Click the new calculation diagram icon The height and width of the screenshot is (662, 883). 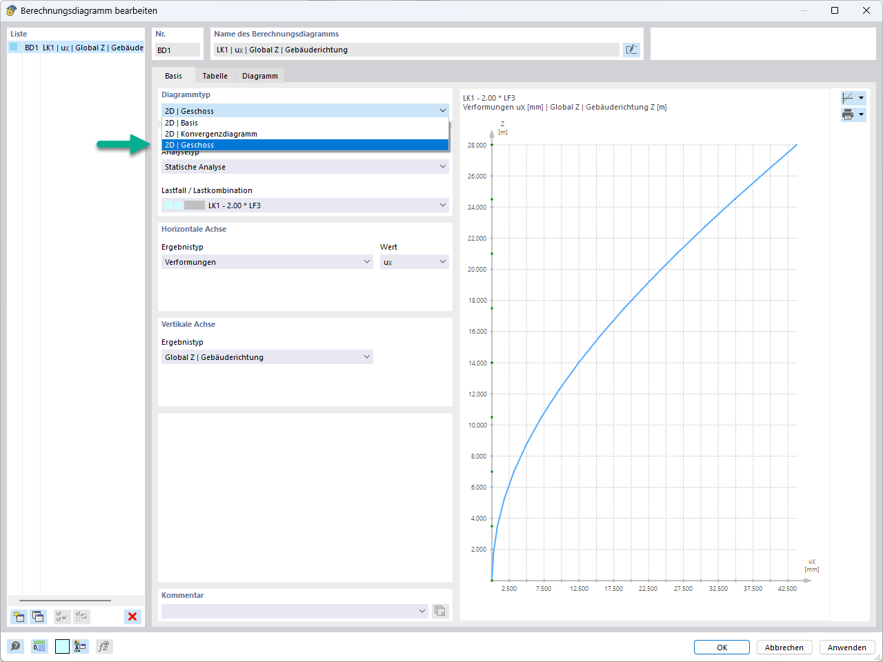click(x=19, y=616)
